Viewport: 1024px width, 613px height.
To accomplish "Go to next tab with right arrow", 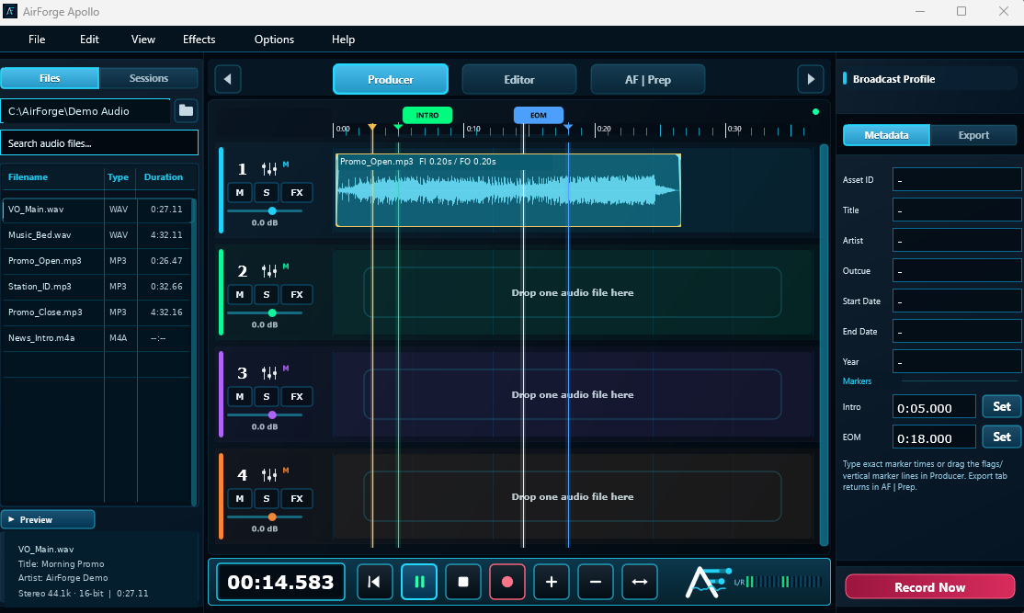I will pyautogui.click(x=811, y=79).
